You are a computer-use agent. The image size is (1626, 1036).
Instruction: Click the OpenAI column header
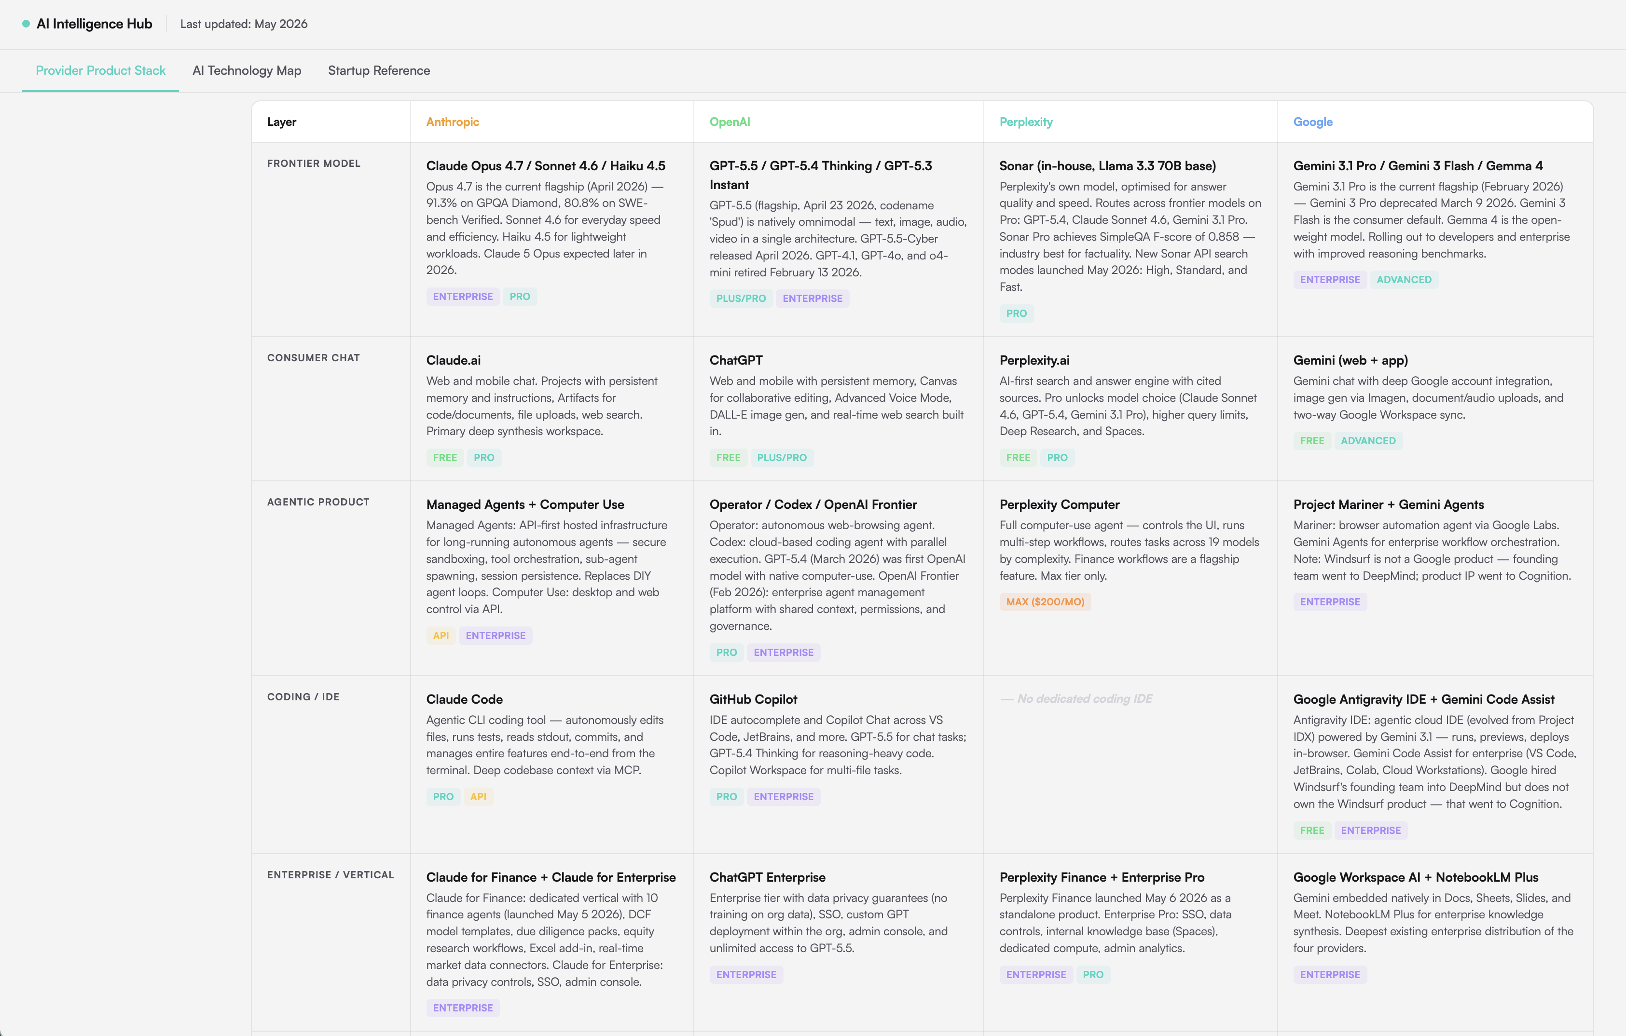point(729,122)
